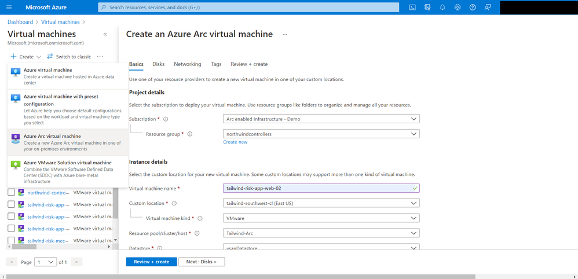Open the Dashboard breadcrumb link
This screenshot has height=279, width=578.
[20, 22]
